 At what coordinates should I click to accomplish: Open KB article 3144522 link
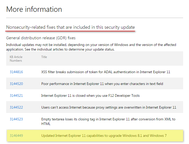pos(16,107)
